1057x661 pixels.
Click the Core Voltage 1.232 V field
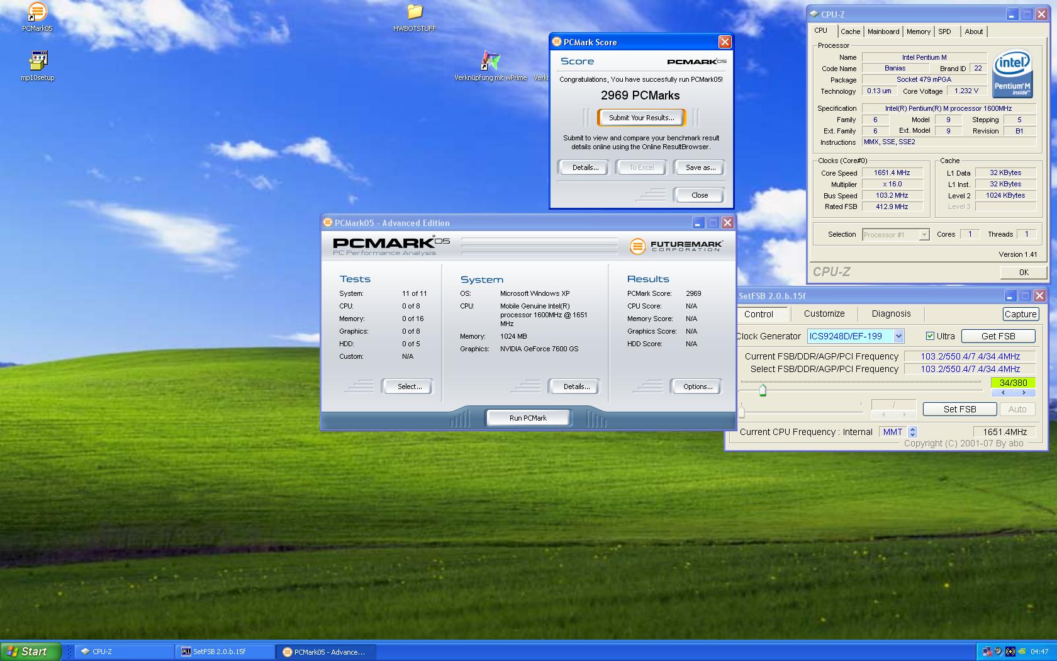tap(966, 91)
